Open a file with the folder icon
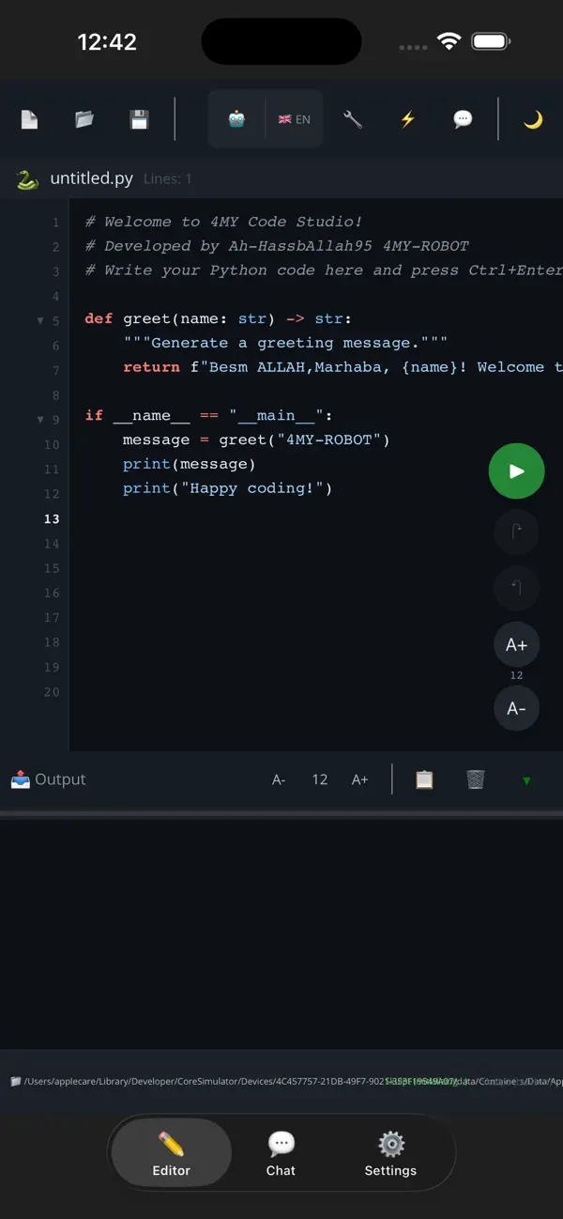This screenshot has width=563, height=1219. 84,119
